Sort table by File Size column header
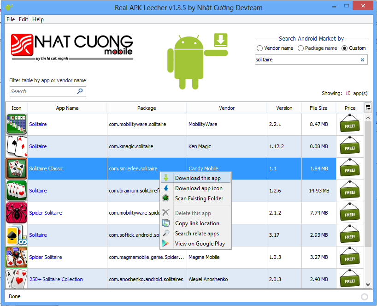 click(x=318, y=108)
